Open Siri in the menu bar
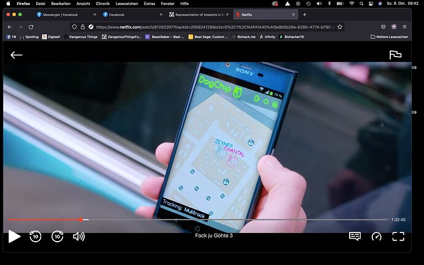The image size is (424, 265). [x=380, y=4]
